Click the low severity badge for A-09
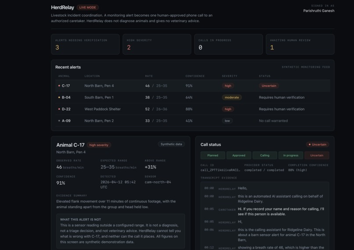This screenshot has width=354, height=250. pyautogui.click(x=227, y=121)
